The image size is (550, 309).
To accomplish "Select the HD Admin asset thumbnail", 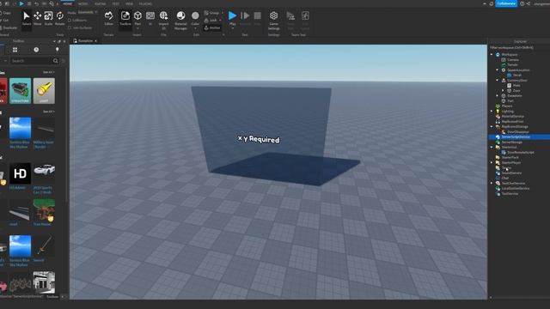I will click(x=20, y=173).
